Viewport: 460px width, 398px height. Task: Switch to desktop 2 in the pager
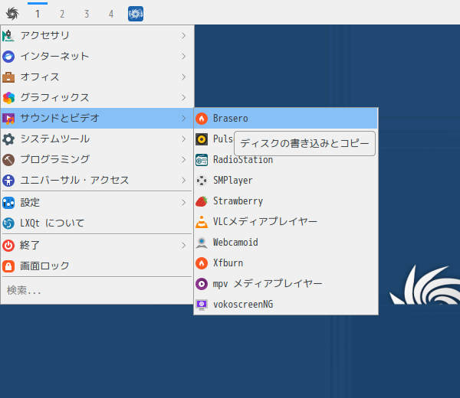pos(62,14)
